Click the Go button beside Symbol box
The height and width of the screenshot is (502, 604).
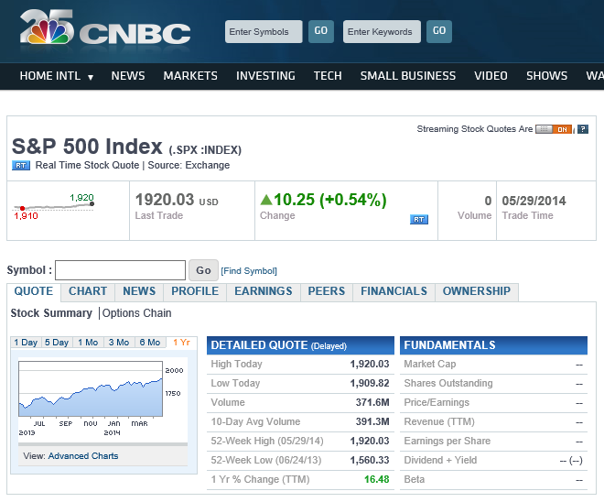pos(203,270)
